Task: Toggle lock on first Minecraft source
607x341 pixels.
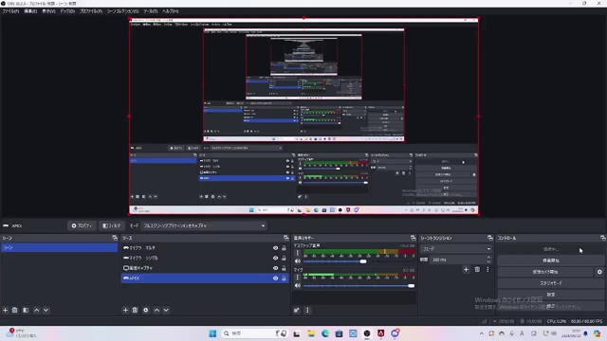Action: pos(284,248)
